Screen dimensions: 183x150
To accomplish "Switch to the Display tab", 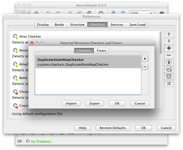I will click(x=43, y=24).
